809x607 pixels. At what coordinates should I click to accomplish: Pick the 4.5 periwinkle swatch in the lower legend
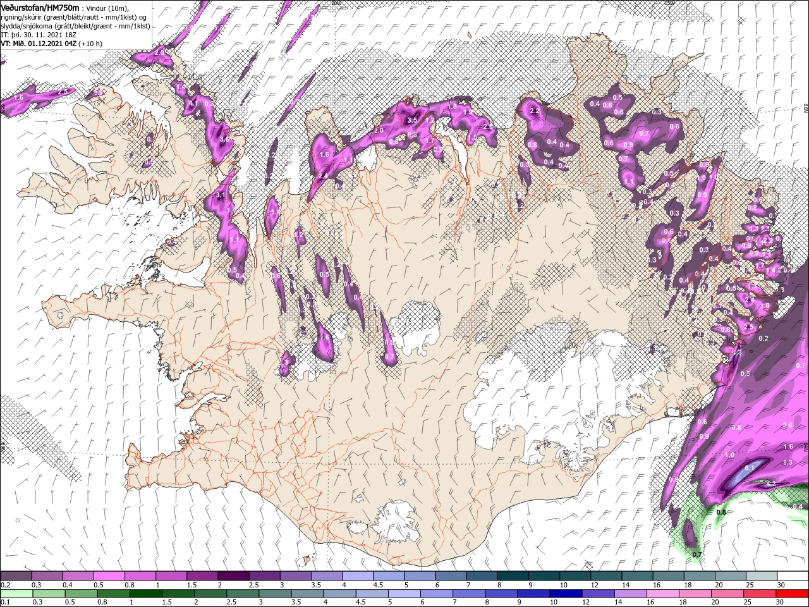tap(371, 593)
